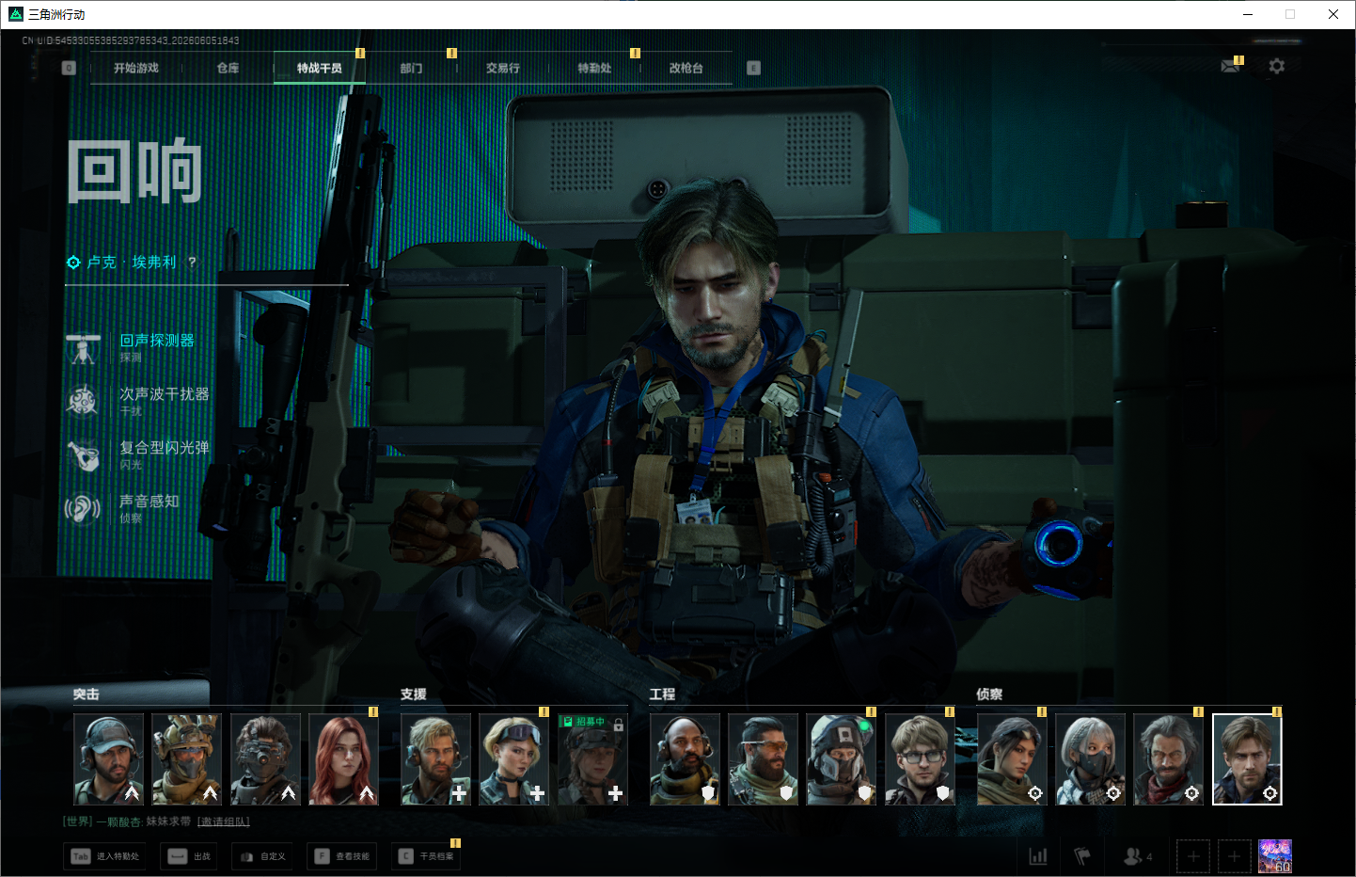Open the mail inbox envelope icon
The width and height of the screenshot is (1356, 877).
coord(1230,66)
